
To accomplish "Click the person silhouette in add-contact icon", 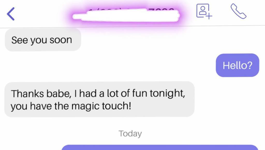I will click(203, 10).
